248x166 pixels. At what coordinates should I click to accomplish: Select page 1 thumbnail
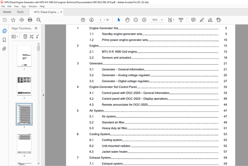click(x=24, y=57)
